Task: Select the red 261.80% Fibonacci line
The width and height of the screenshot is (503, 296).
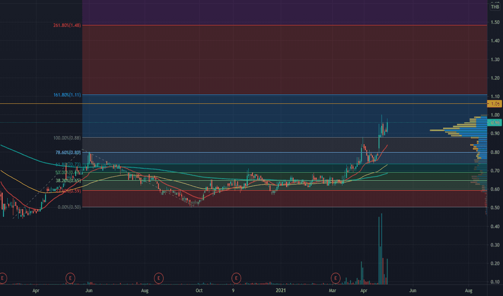Action: [x=284, y=25]
